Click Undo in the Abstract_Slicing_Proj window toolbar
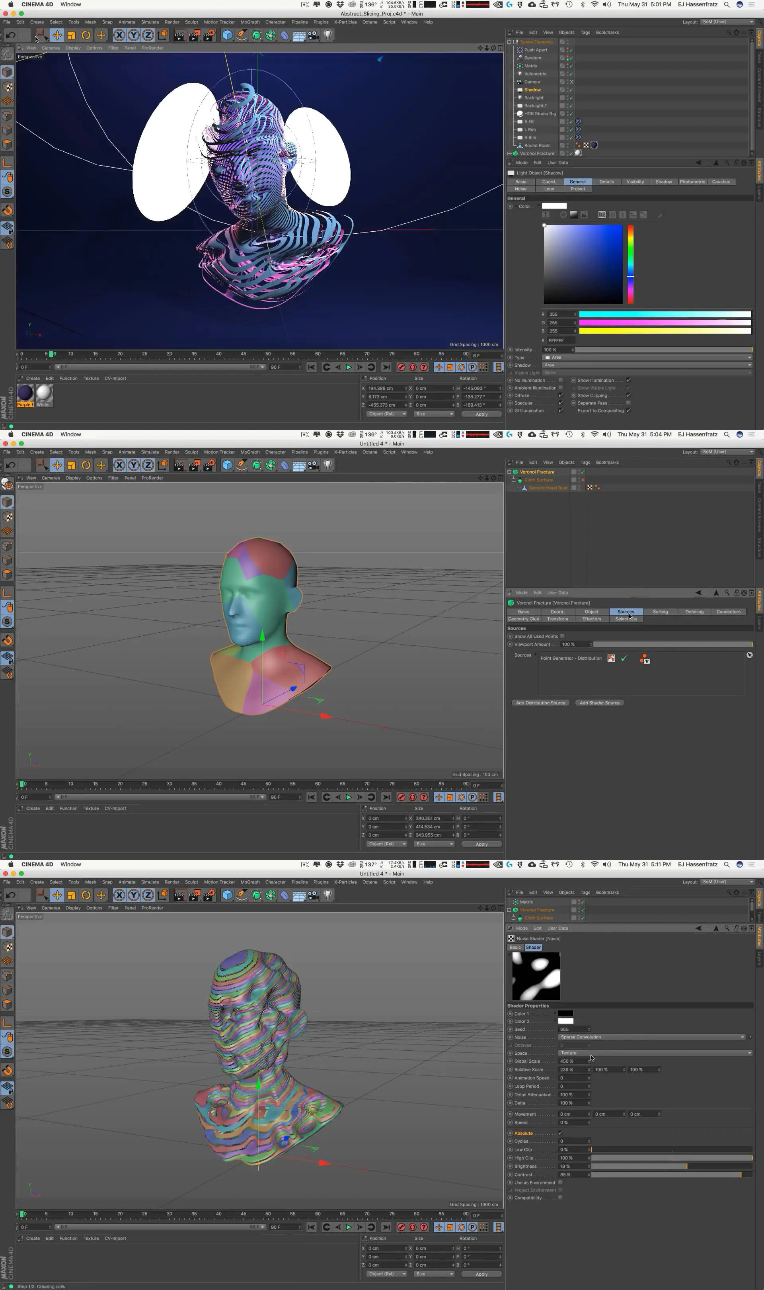Image resolution: width=764 pixels, height=1290 pixels. (x=10, y=35)
